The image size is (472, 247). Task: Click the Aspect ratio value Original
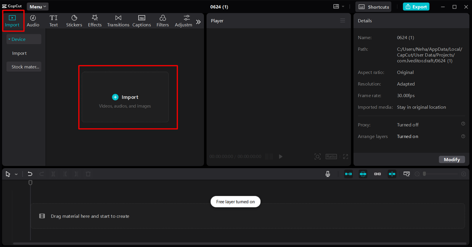405,73
